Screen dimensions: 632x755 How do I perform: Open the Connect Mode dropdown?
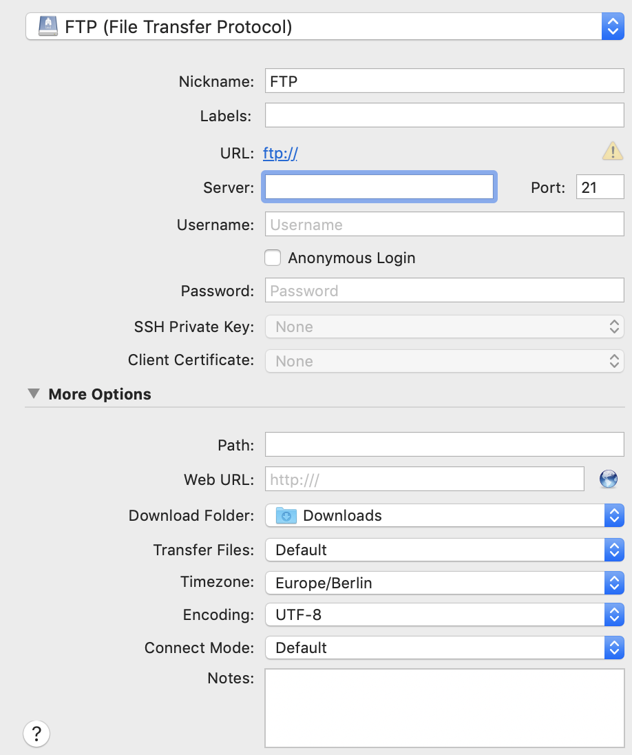(444, 648)
